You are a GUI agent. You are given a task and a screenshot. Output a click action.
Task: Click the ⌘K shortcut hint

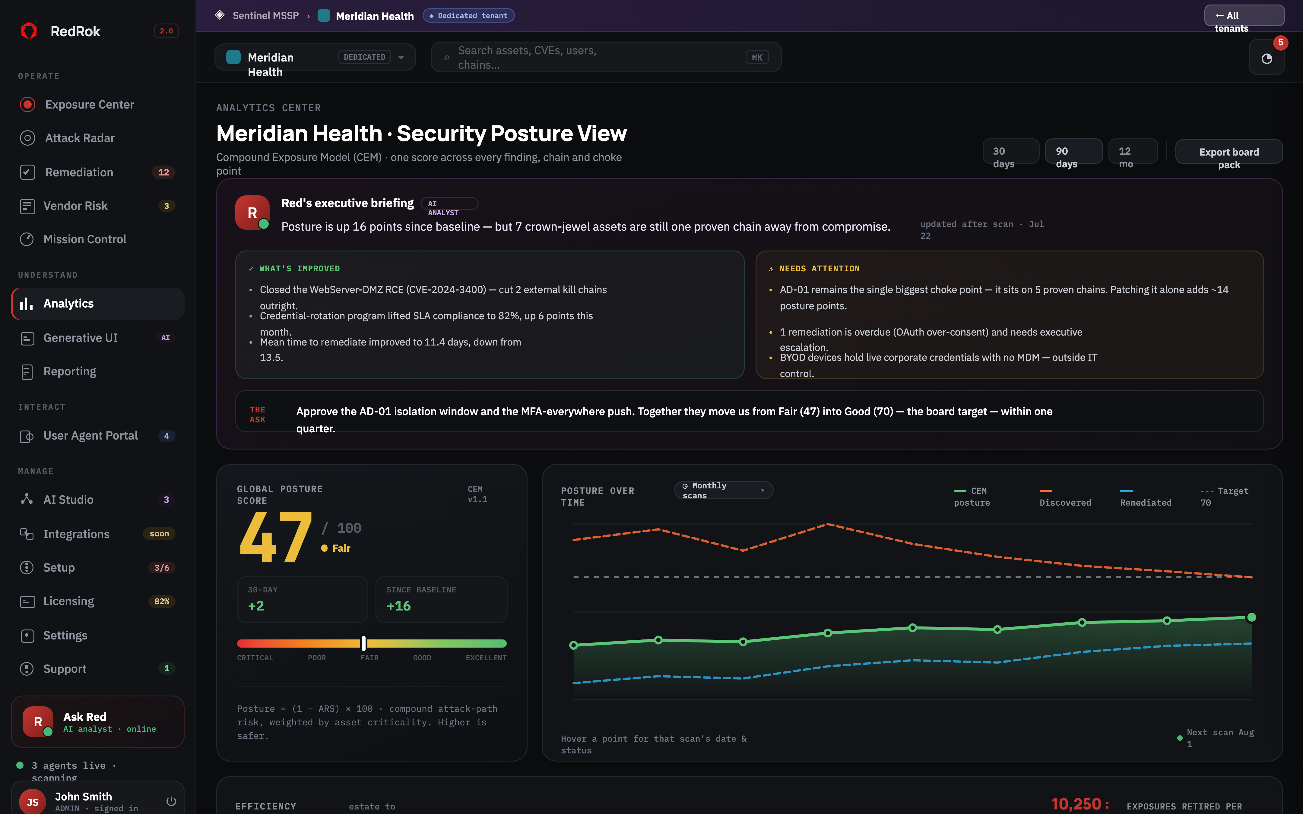point(756,58)
